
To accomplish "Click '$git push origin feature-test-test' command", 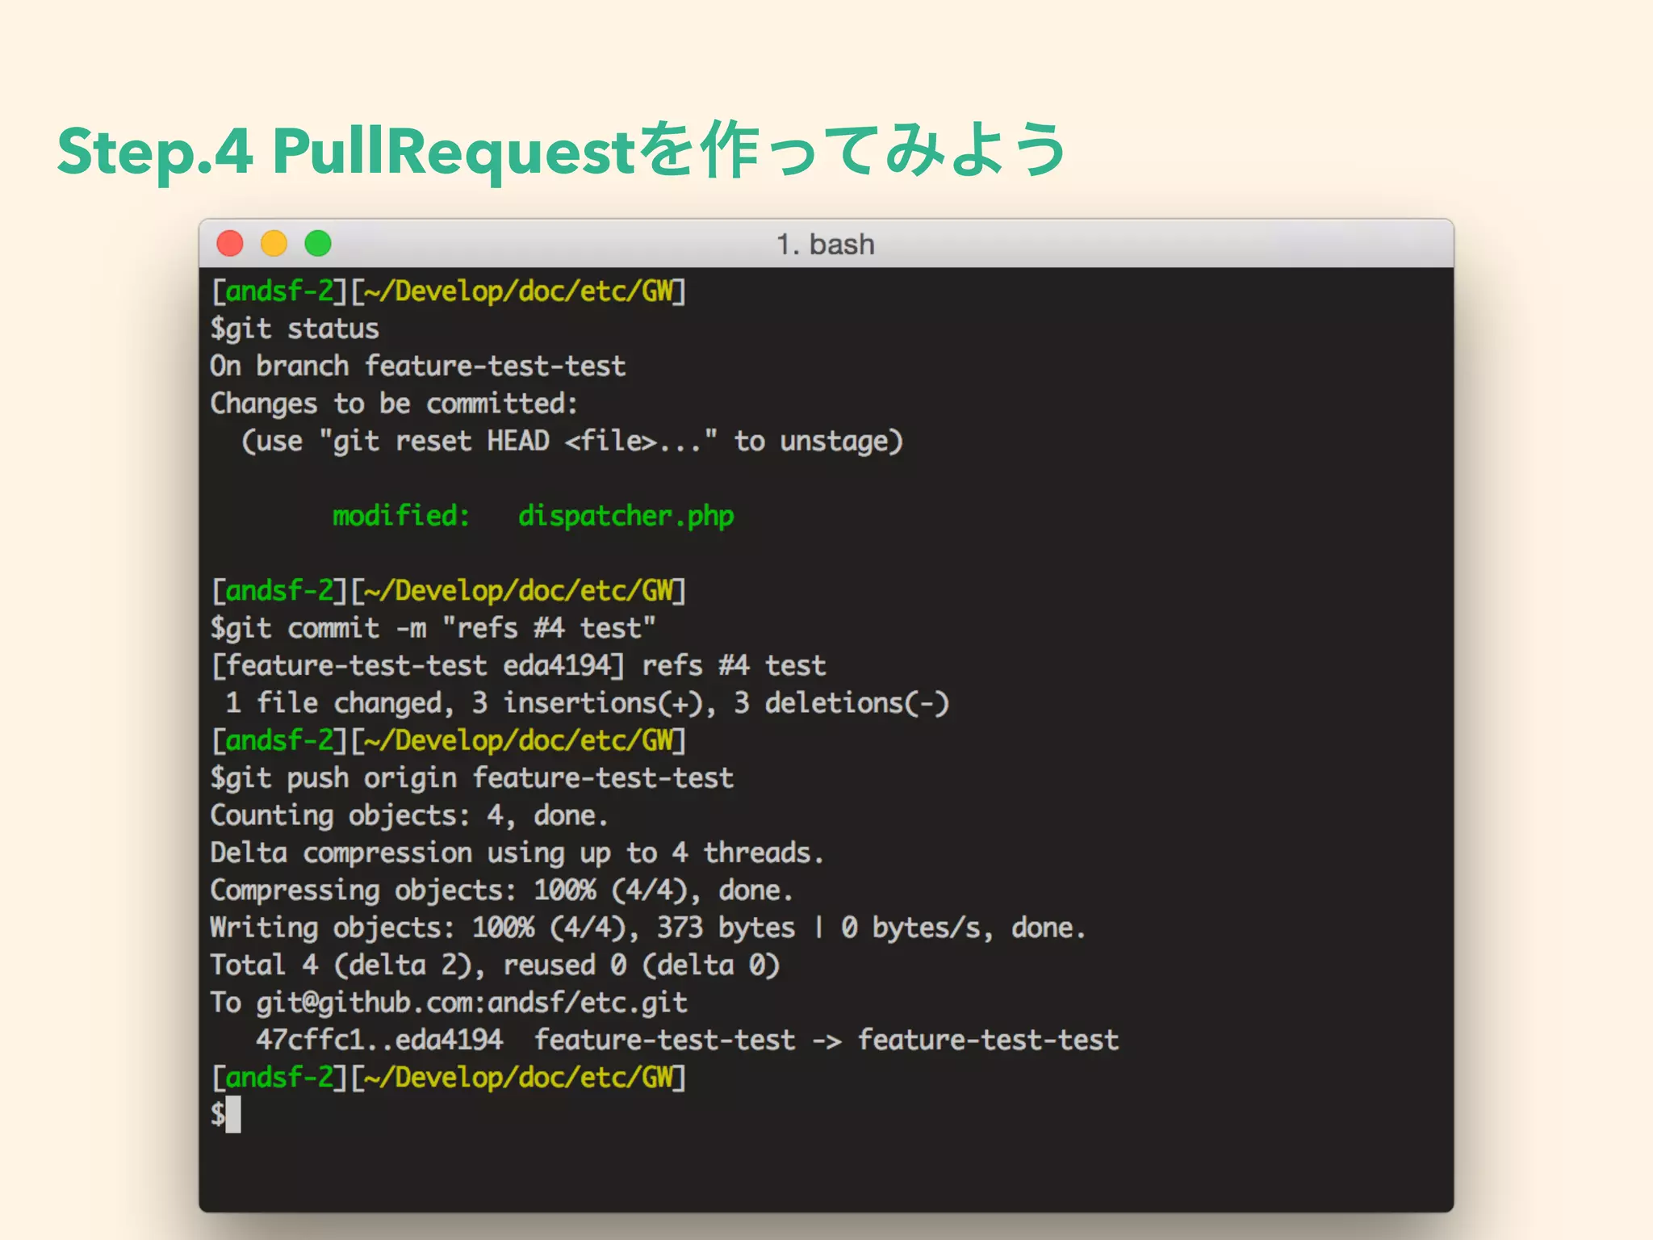I will coord(471,778).
